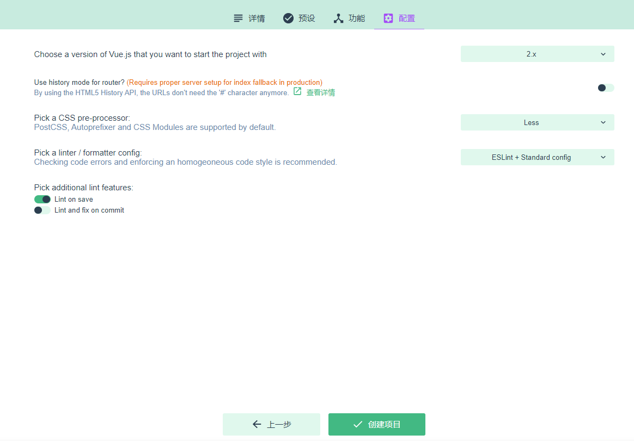Open the Vue.js version dropdown showing 2.x

point(537,54)
